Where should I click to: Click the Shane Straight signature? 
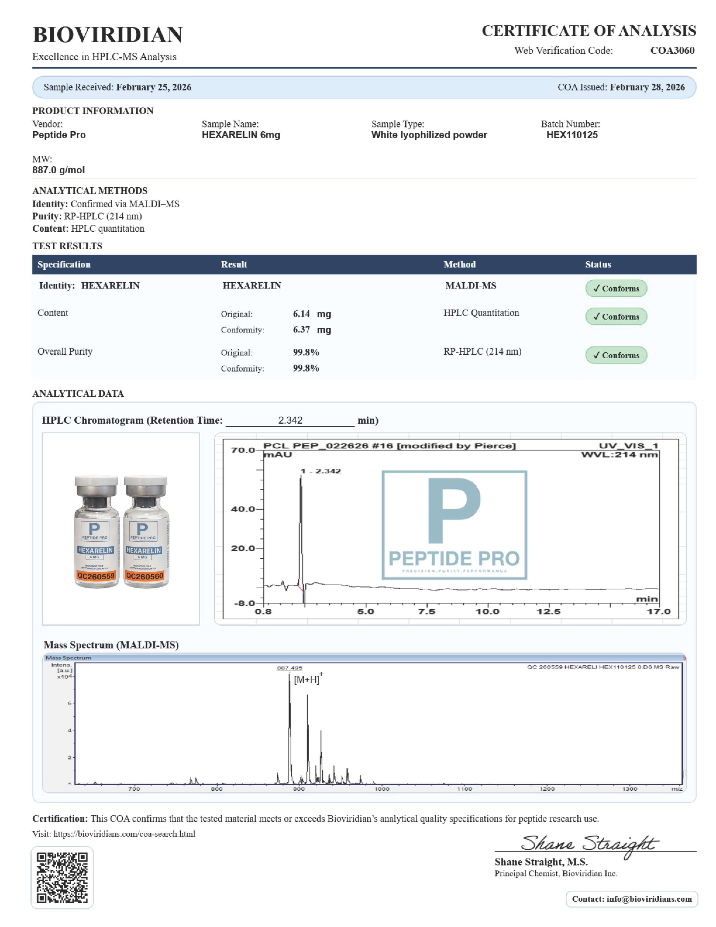pyautogui.click(x=590, y=845)
